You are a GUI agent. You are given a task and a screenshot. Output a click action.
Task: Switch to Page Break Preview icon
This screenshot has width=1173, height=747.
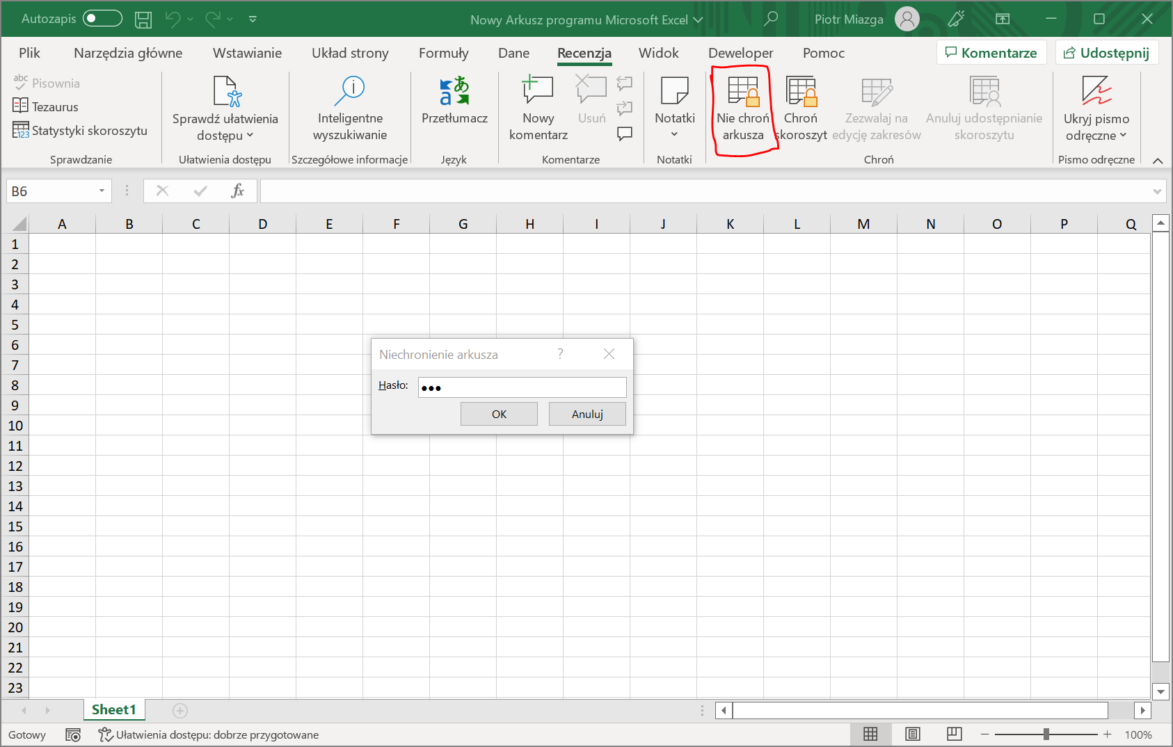955,734
